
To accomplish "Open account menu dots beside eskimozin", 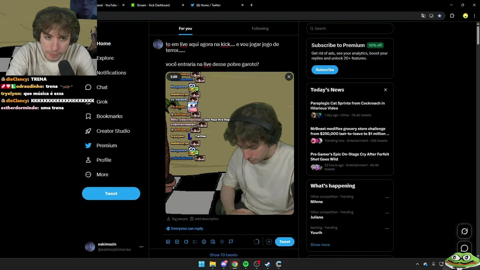I will click(141, 247).
